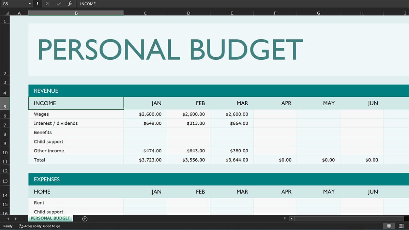The image size is (409, 230).
Task: Click the Cancel (X) formula bar icon
Action: (x=47, y=4)
